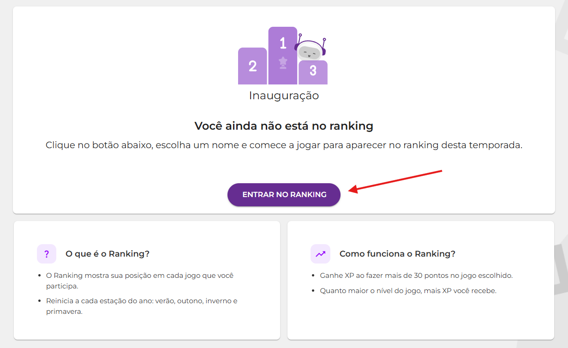568x348 pixels.
Task: Click the question mark icon
Action: (47, 254)
